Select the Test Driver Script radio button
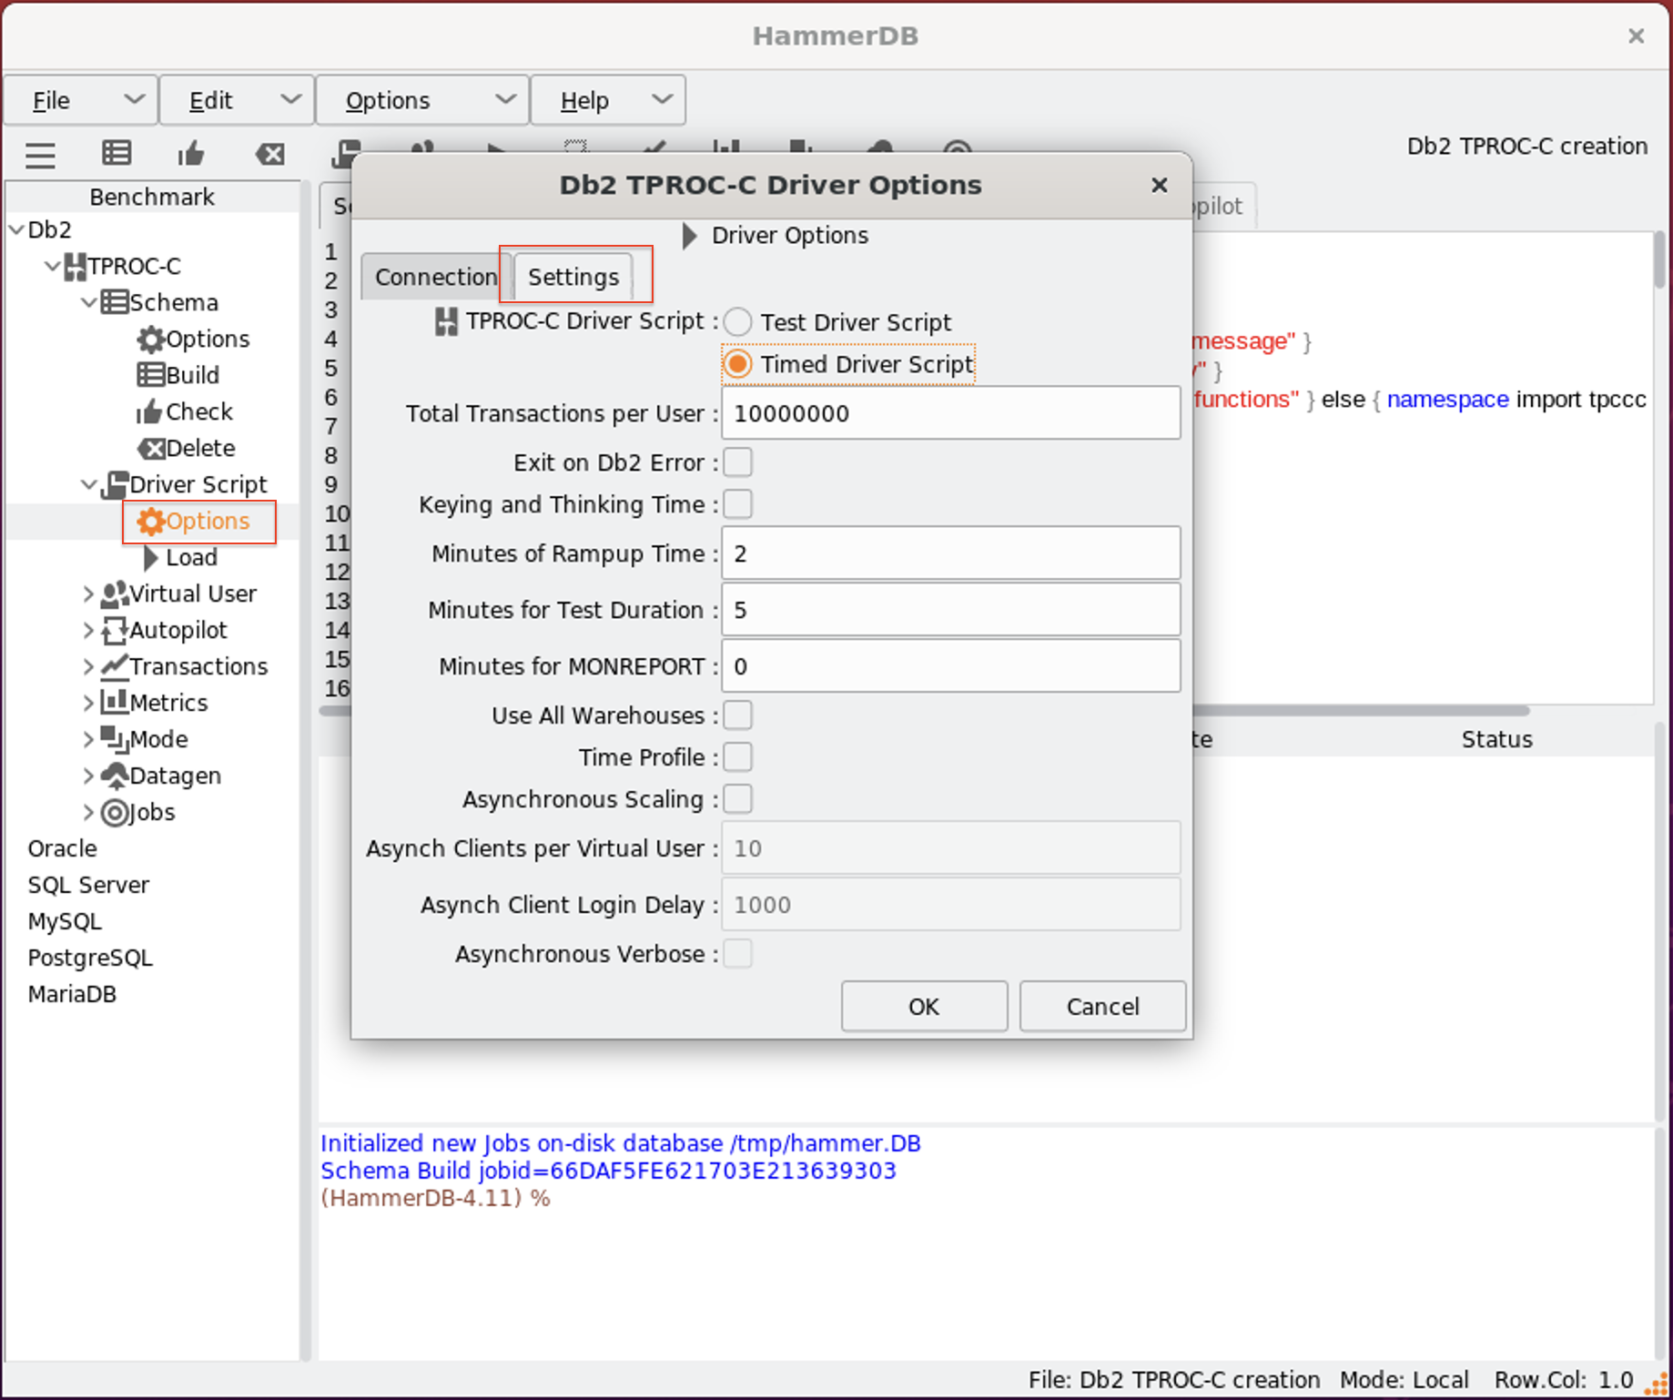The width and height of the screenshot is (1673, 1400). pos(737,322)
